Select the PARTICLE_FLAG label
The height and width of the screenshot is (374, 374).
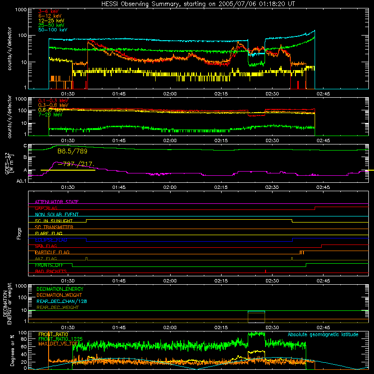tap(52, 252)
